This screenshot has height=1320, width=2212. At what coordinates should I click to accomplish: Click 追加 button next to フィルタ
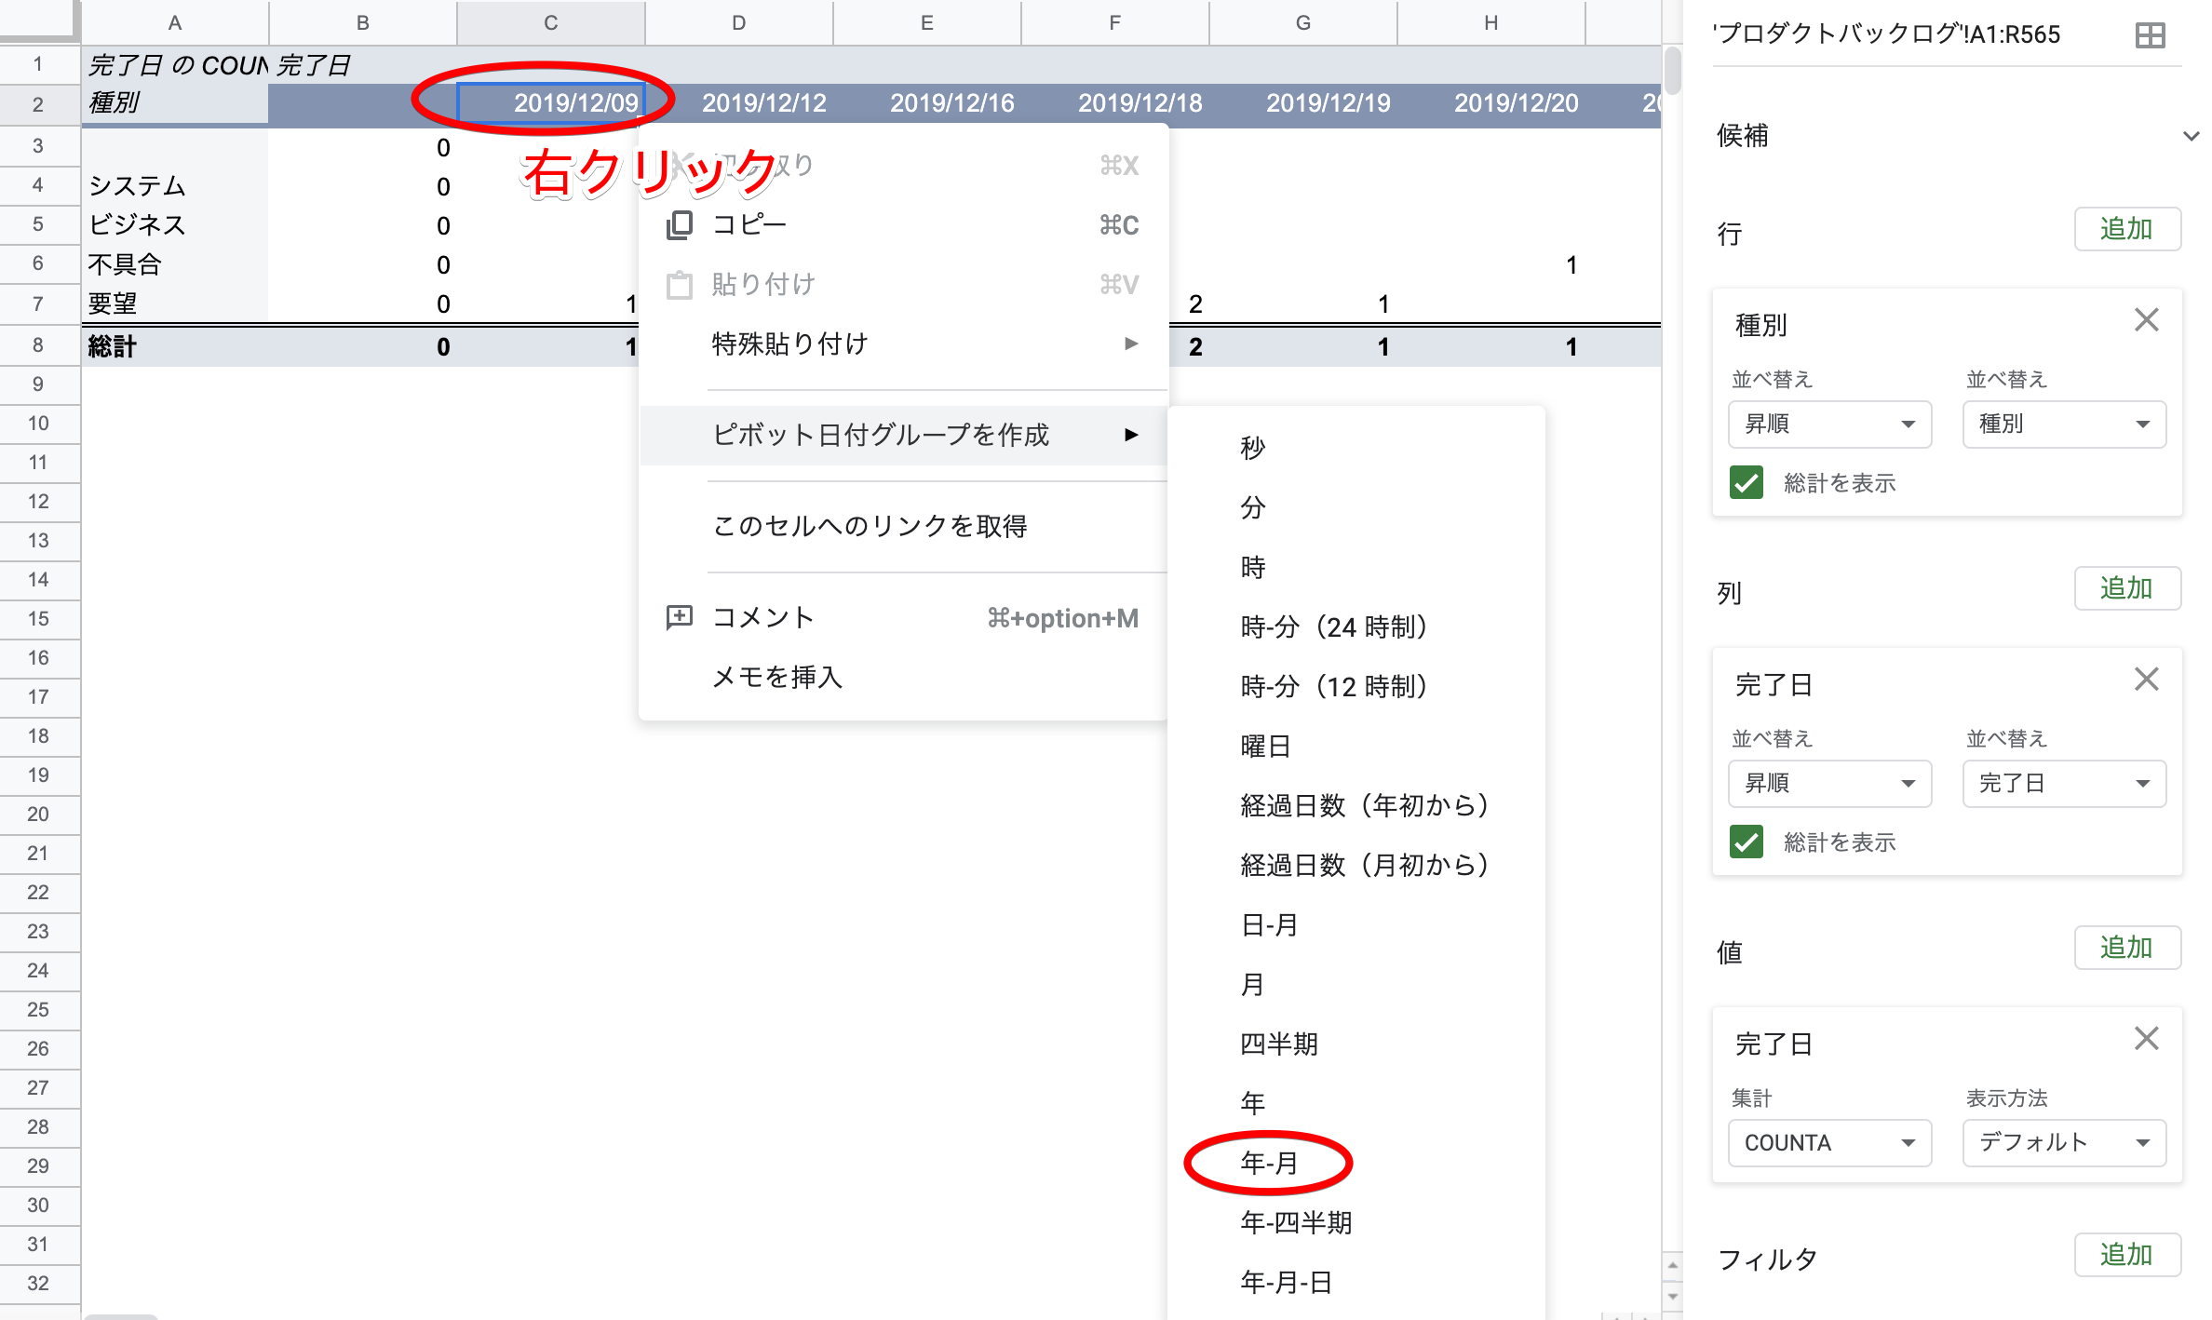2126,1255
